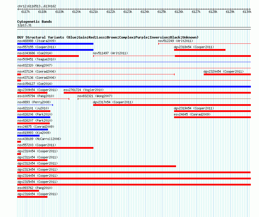
Task: Select dgv2313n54 (Cooper2011) label
Action: pyautogui.click(x=38, y=169)
